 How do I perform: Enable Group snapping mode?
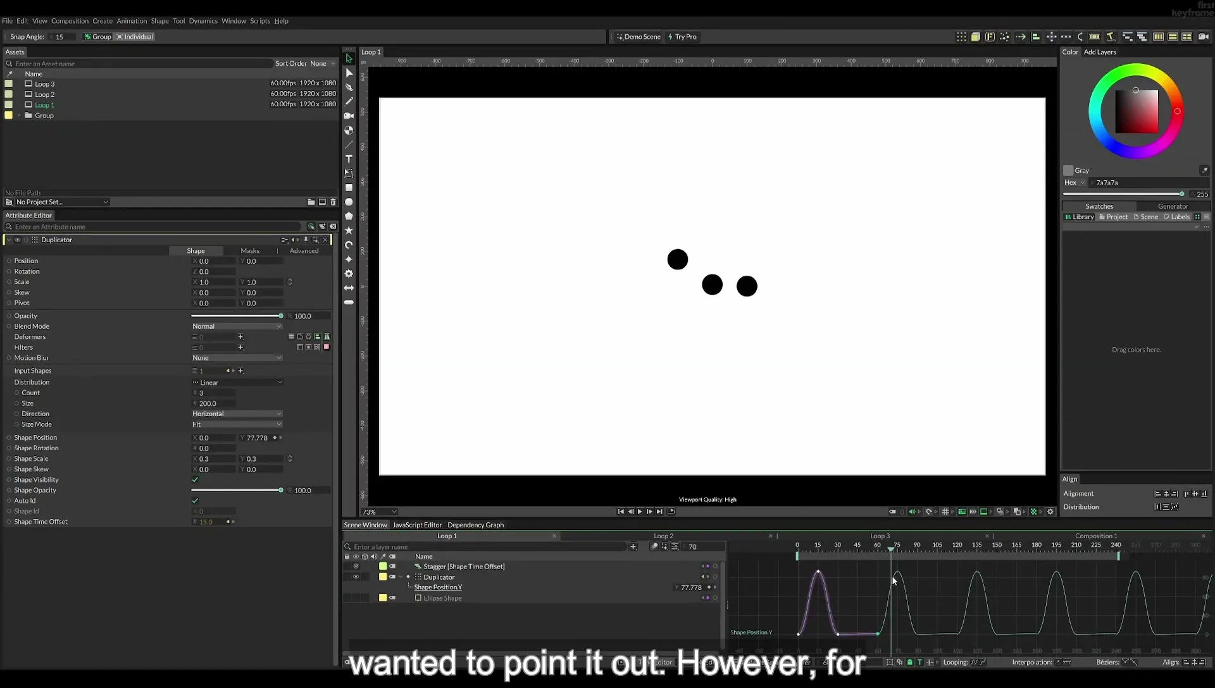[97, 37]
